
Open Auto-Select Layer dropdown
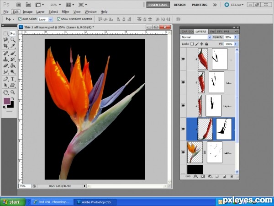51,19
